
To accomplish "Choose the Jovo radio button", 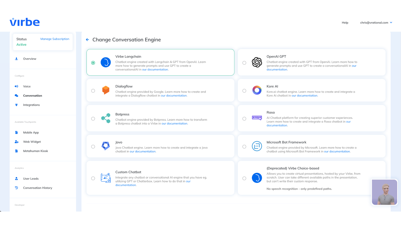I will coord(93,146).
